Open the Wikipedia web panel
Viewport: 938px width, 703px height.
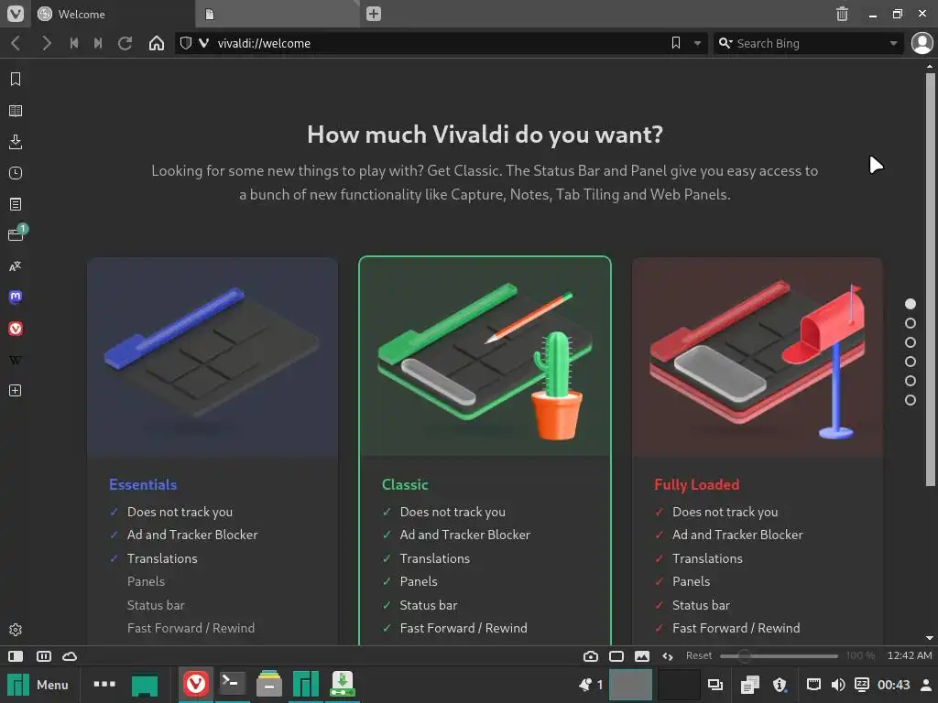point(16,360)
